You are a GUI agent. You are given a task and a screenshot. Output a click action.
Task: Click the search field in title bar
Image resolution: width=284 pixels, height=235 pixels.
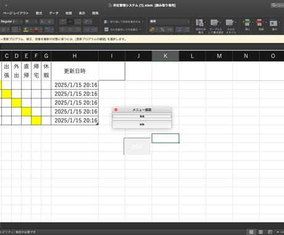tap(278, 5)
